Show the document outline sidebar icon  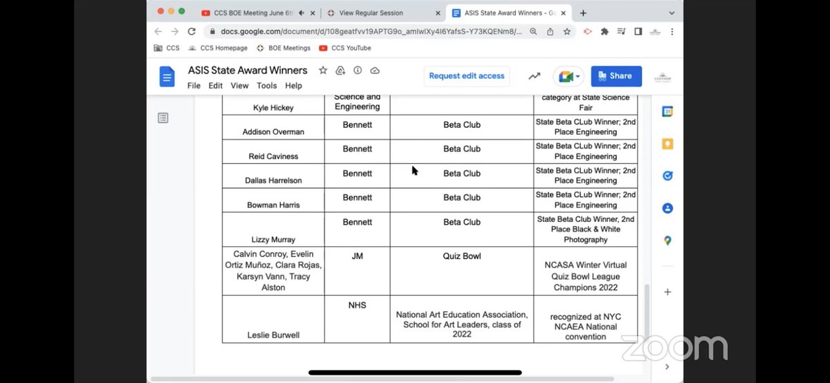[x=163, y=118]
